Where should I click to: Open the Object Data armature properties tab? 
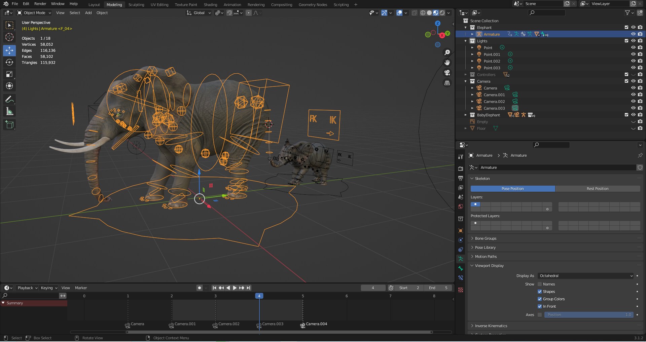461,259
